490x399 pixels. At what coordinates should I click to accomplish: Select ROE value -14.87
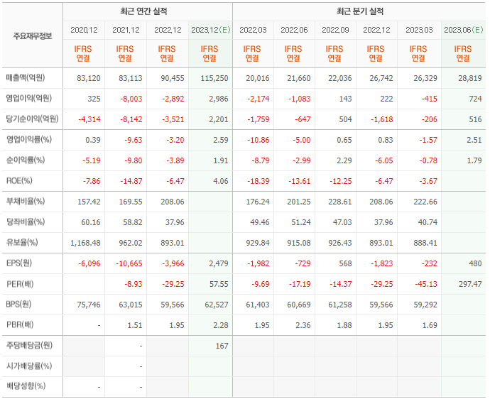pos(131,181)
